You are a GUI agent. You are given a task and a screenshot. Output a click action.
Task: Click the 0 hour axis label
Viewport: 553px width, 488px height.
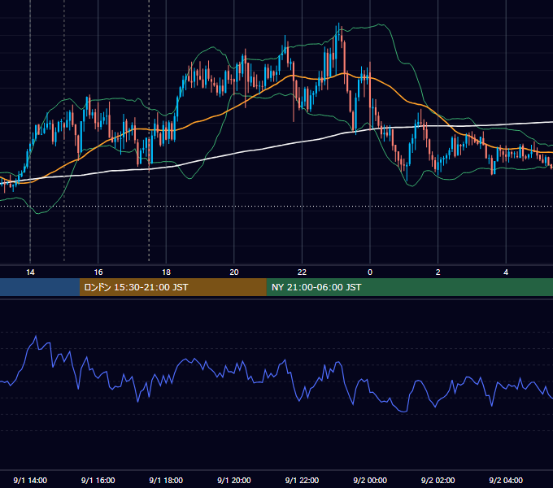pyautogui.click(x=370, y=272)
